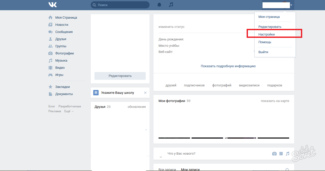Expand the Ещё footer dropdown
This screenshot has width=325, height=171.
pos(69,111)
